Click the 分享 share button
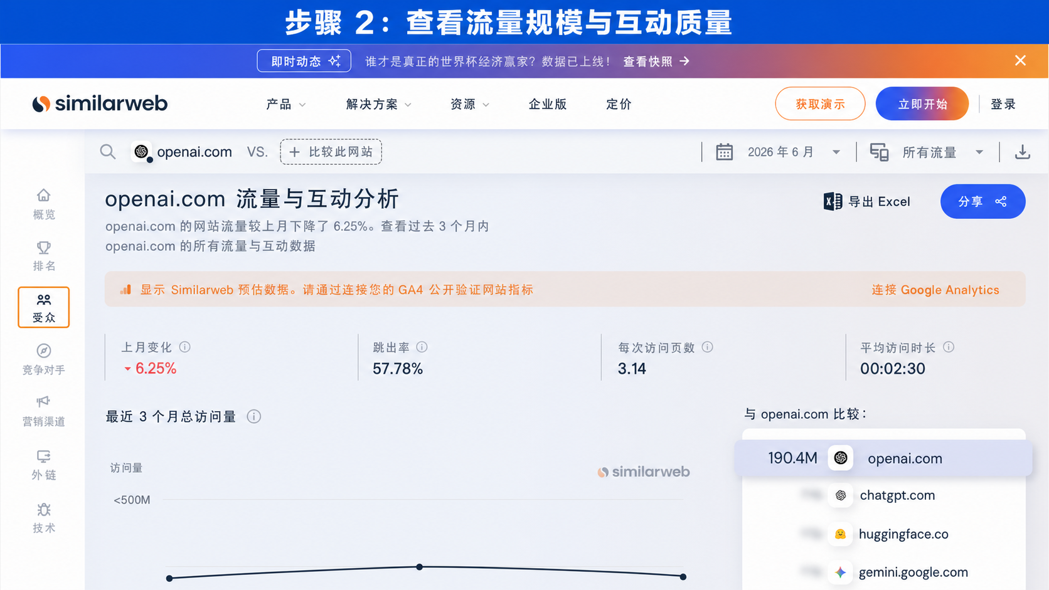 pyautogui.click(x=982, y=201)
